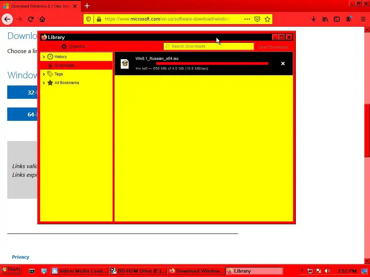Click the address bar URL
This screenshot has width=370, height=277.
(x=167, y=19)
